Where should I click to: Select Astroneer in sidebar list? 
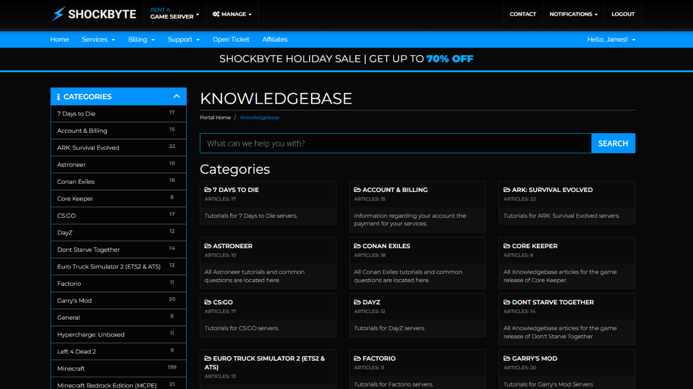[119, 165]
